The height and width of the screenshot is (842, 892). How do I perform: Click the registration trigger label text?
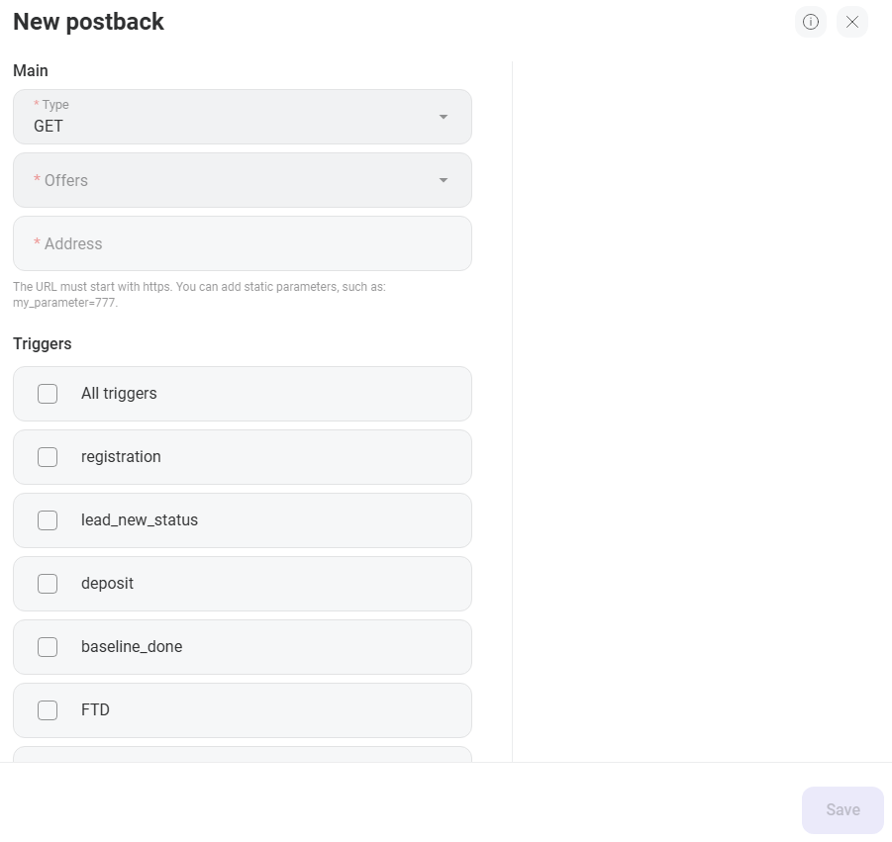[121, 457]
